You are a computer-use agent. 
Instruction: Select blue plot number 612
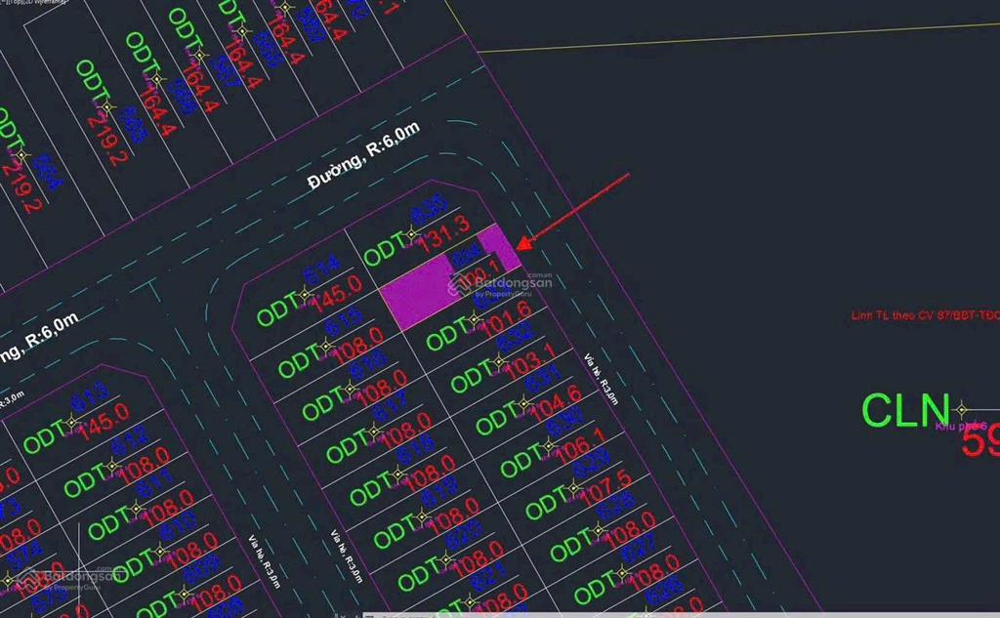(129, 440)
